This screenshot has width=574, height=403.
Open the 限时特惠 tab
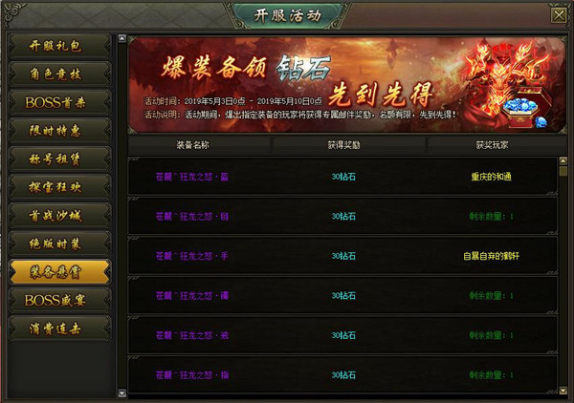coord(59,131)
